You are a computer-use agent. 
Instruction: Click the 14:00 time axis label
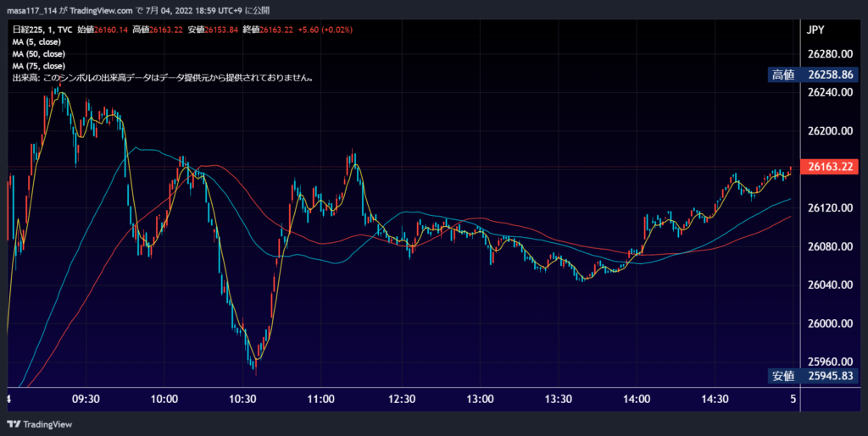(637, 399)
